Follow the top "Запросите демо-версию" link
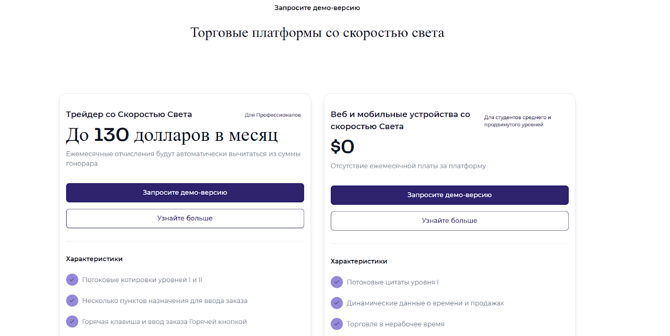Screen dimensions: 670x336 click(317, 8)
